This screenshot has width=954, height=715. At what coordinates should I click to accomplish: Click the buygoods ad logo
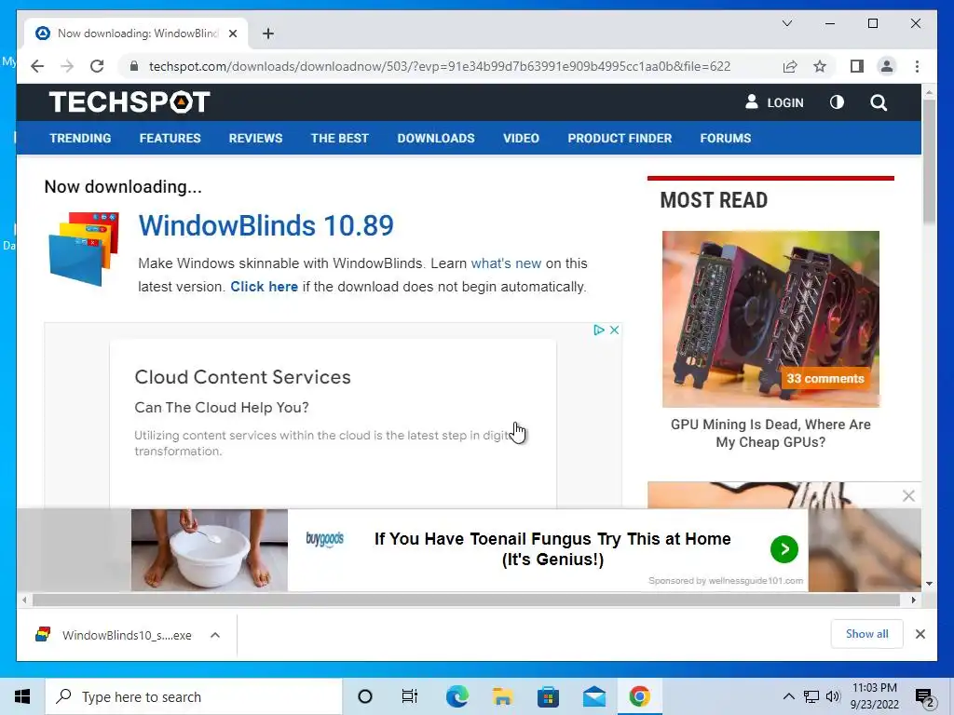[324, 539]
